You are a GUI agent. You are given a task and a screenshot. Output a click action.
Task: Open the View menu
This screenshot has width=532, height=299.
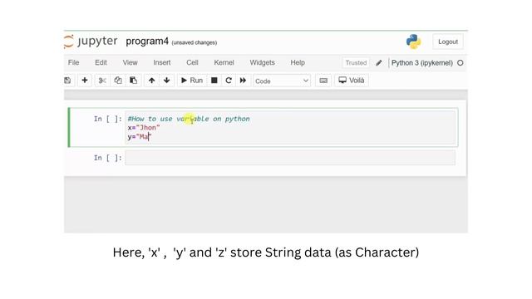pos(130,63)
